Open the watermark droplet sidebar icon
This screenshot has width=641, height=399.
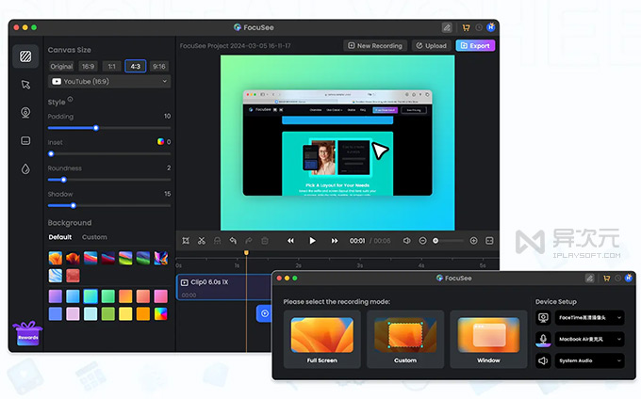click(x=25, y=168)
